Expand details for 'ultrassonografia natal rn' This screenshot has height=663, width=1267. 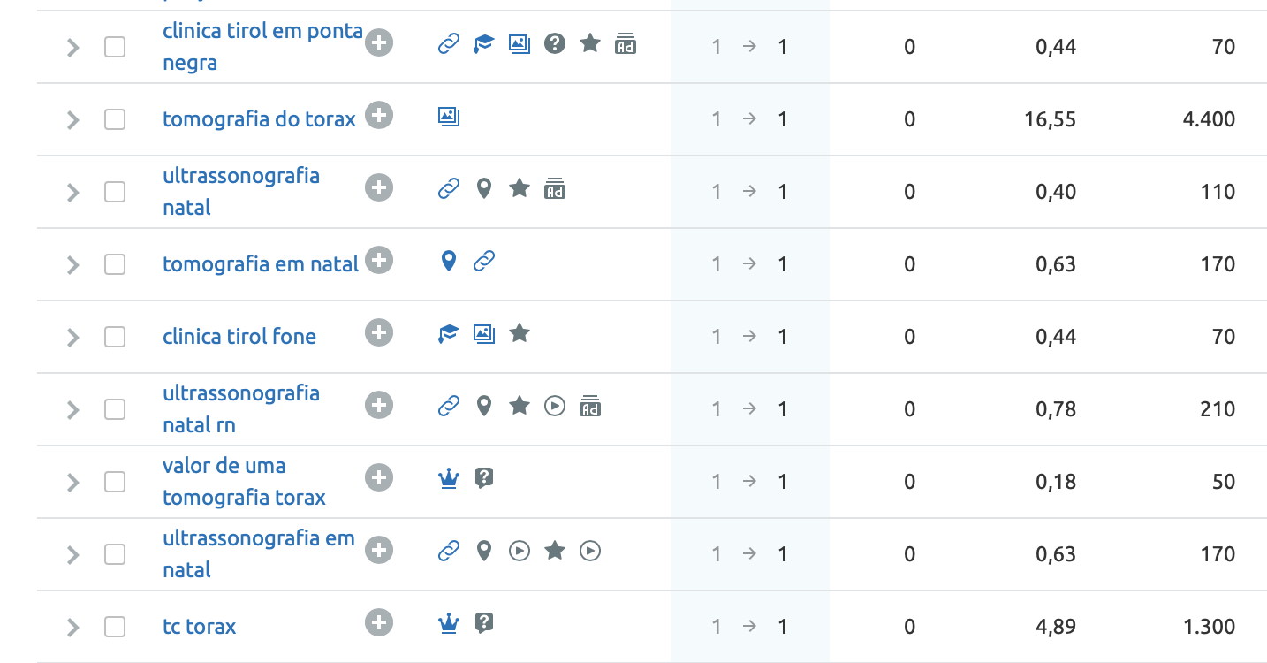click(x=73, y=409)
